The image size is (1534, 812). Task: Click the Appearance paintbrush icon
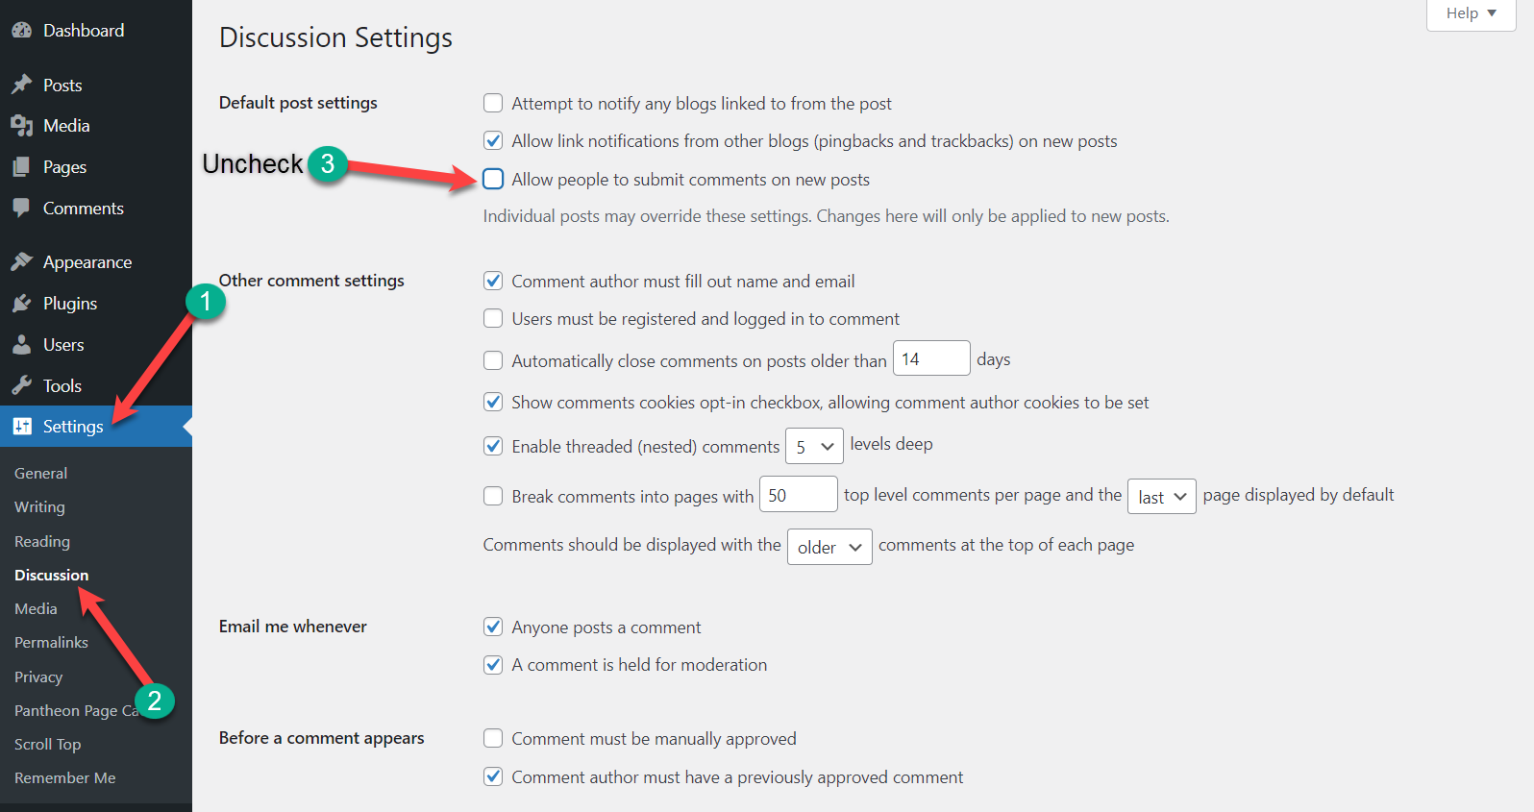click(21, 262)
